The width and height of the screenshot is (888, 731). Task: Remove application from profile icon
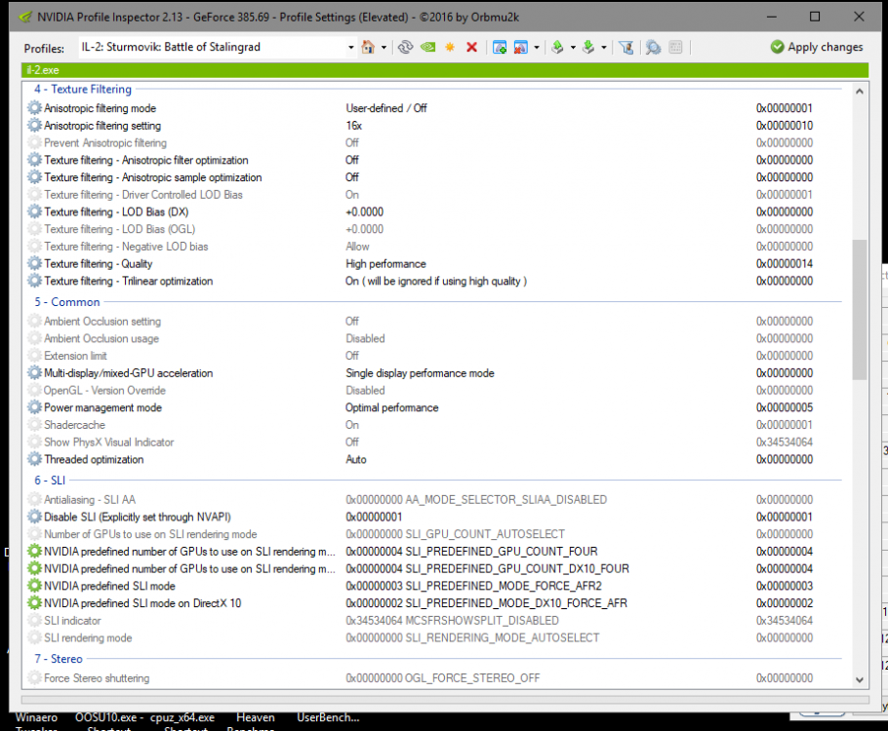(x=520, y=47)
